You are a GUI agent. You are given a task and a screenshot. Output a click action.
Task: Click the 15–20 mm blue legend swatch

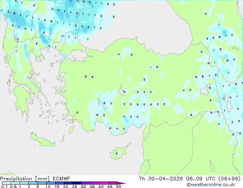[x=60, y=183]
